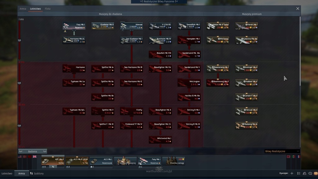The width and height of the screenshot is (318, 179).
Task: Click the swap arrows icon under AEC Mk.II
Action: pos(53,167)
